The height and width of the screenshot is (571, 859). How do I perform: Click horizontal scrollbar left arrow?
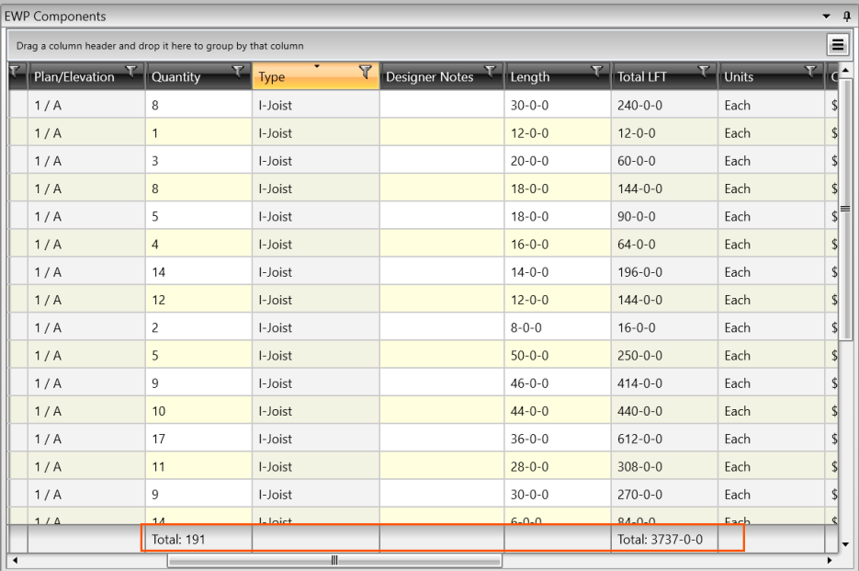pyautogui.click(x=15, y=560)
